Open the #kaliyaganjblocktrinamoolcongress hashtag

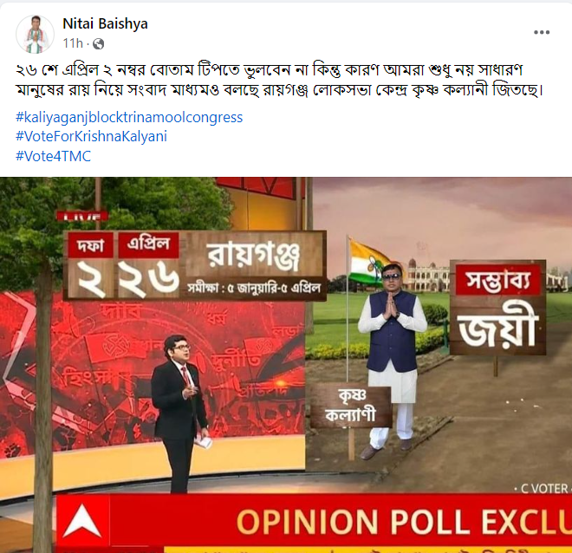(129, 118)
